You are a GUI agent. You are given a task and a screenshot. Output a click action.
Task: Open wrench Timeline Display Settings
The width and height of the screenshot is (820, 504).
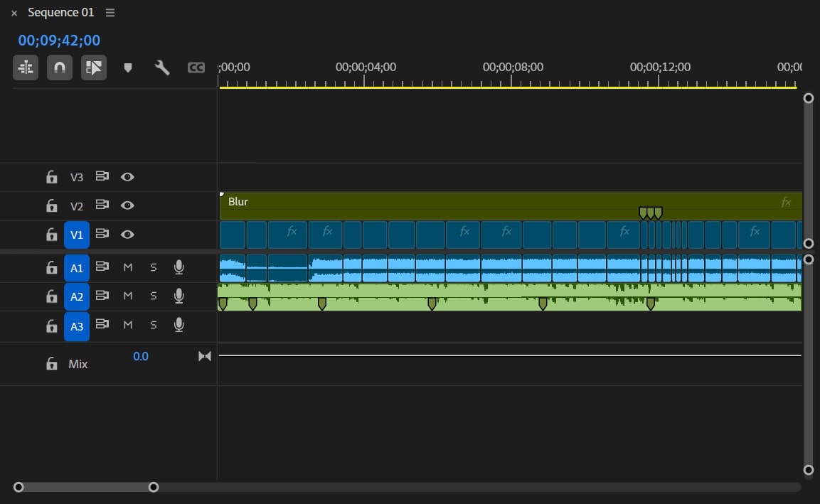click(x=162, y=68)
